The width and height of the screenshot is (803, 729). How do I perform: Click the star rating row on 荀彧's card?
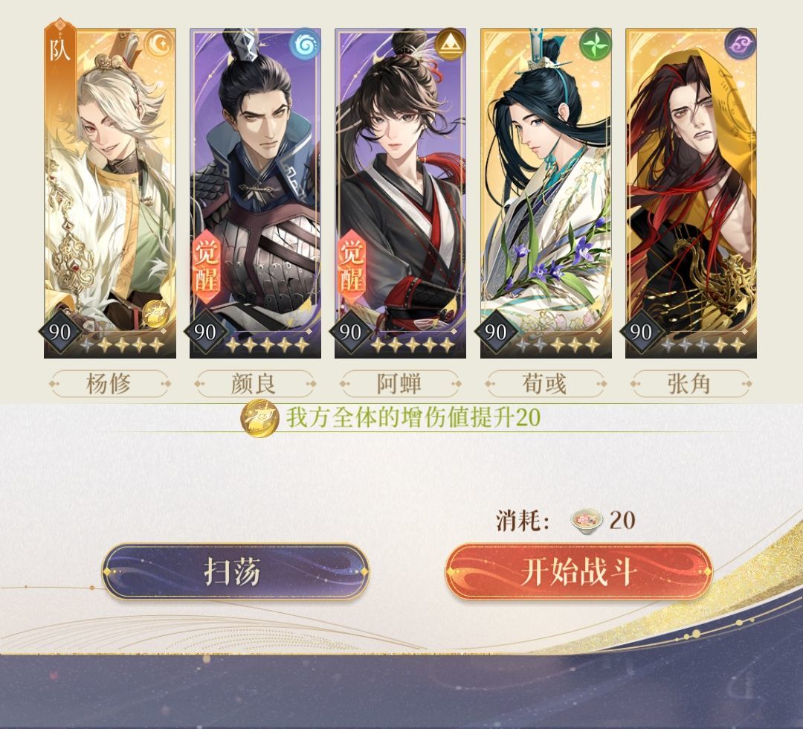tap(558, 345)
